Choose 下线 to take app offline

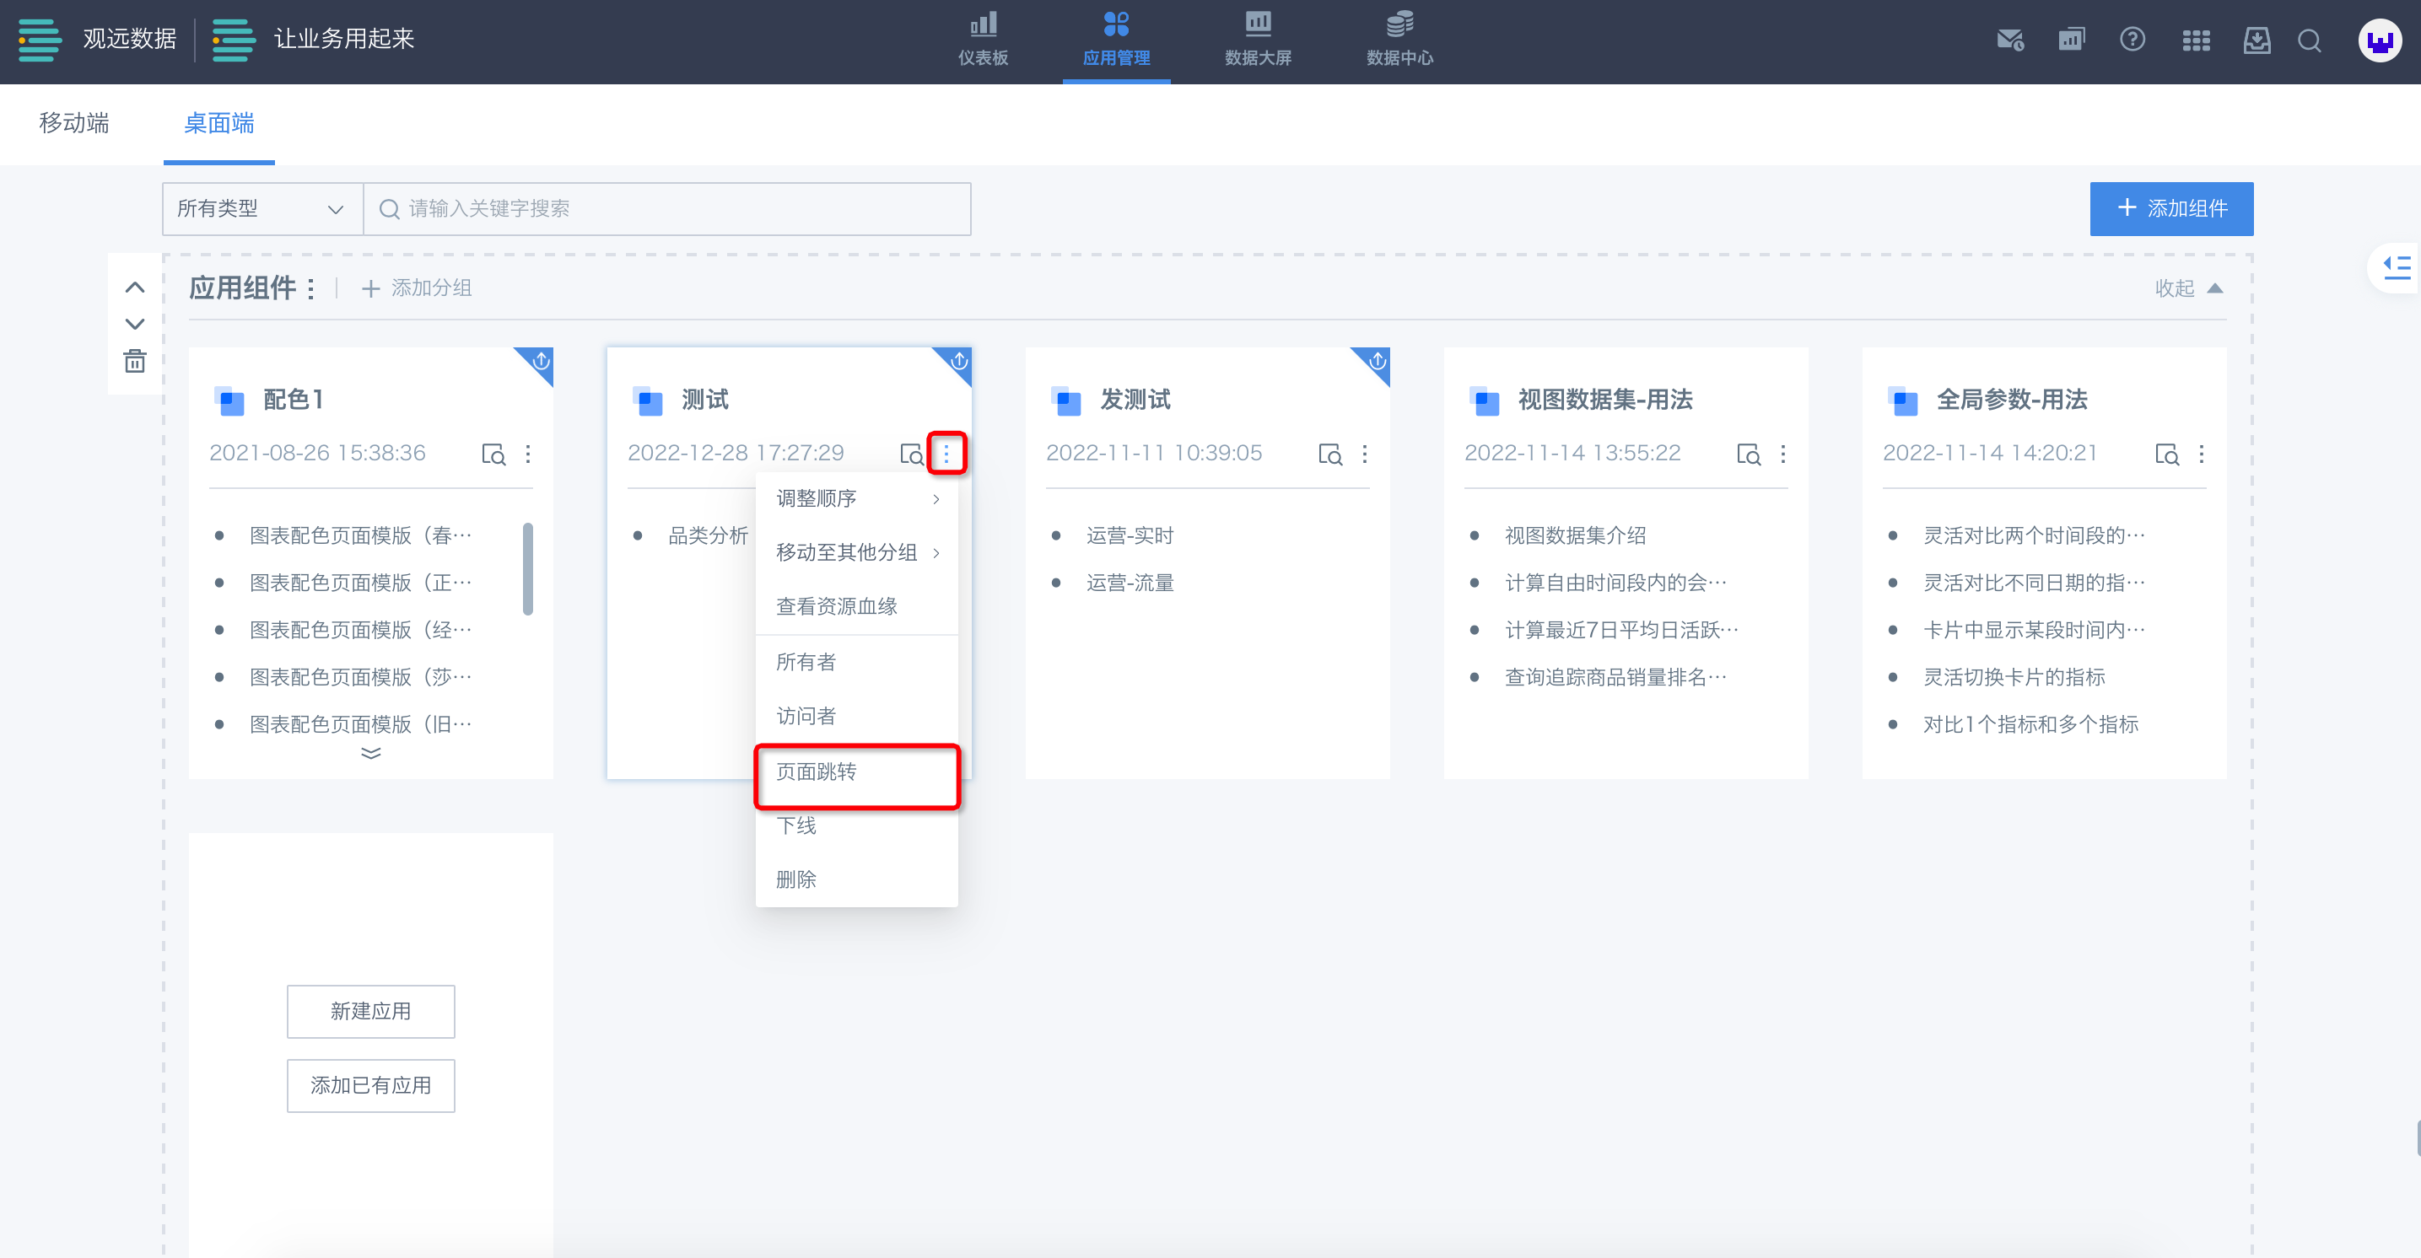(x=856, y=825)
